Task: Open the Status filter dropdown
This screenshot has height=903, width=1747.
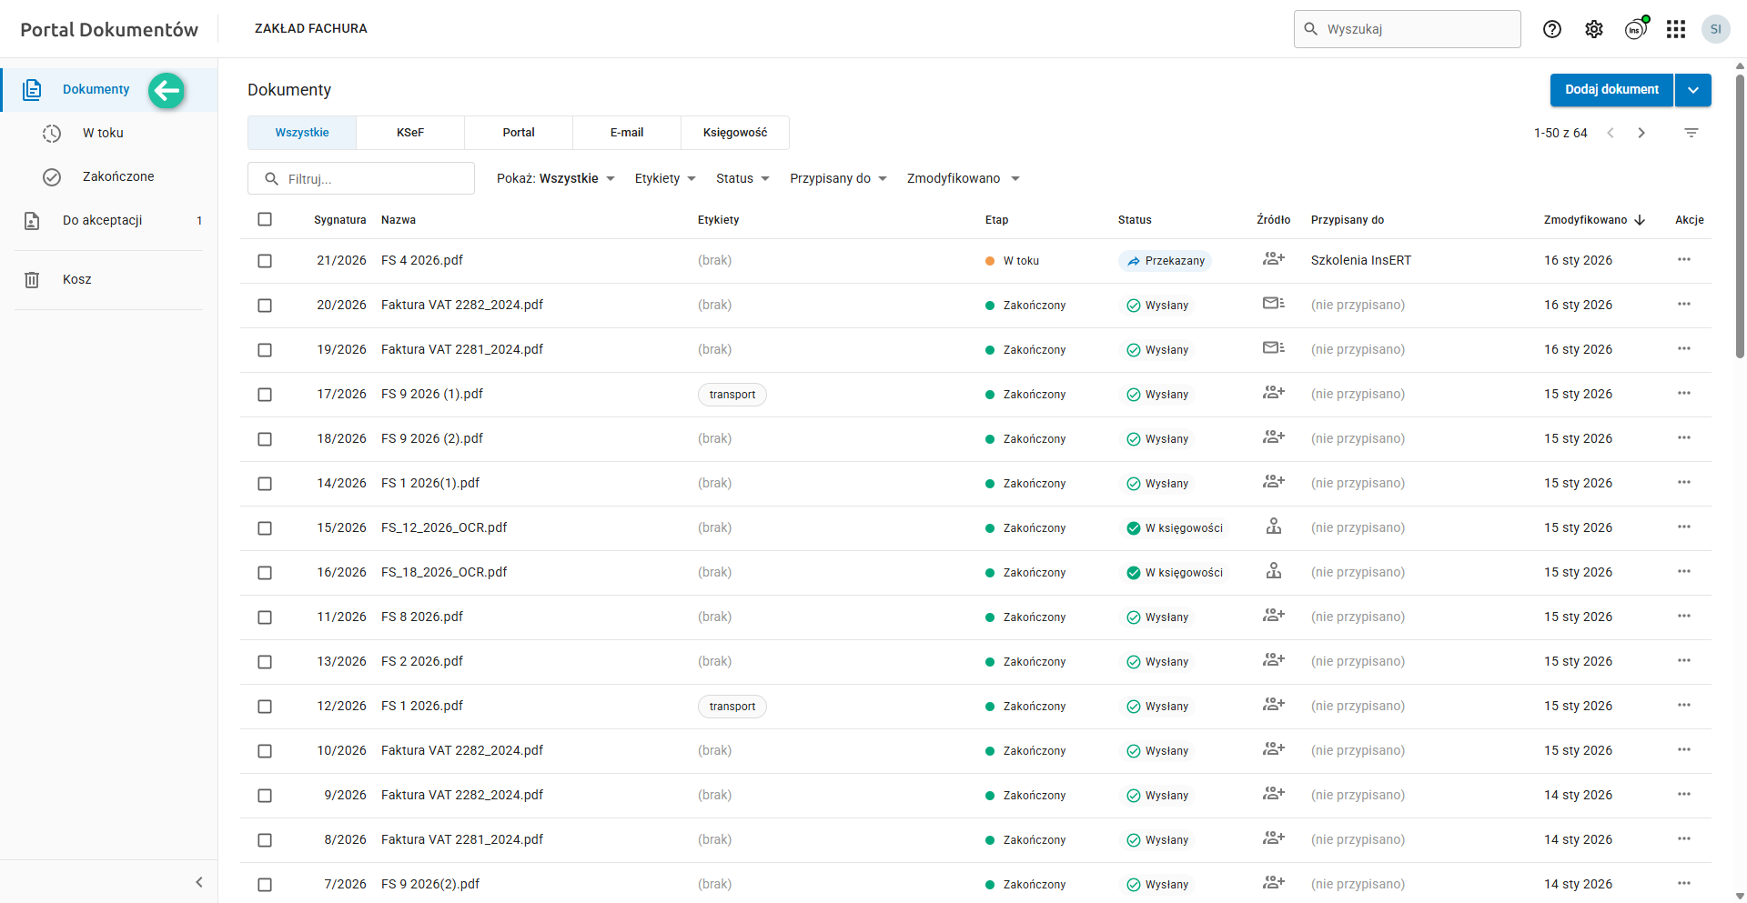Action: pos(742,178)
